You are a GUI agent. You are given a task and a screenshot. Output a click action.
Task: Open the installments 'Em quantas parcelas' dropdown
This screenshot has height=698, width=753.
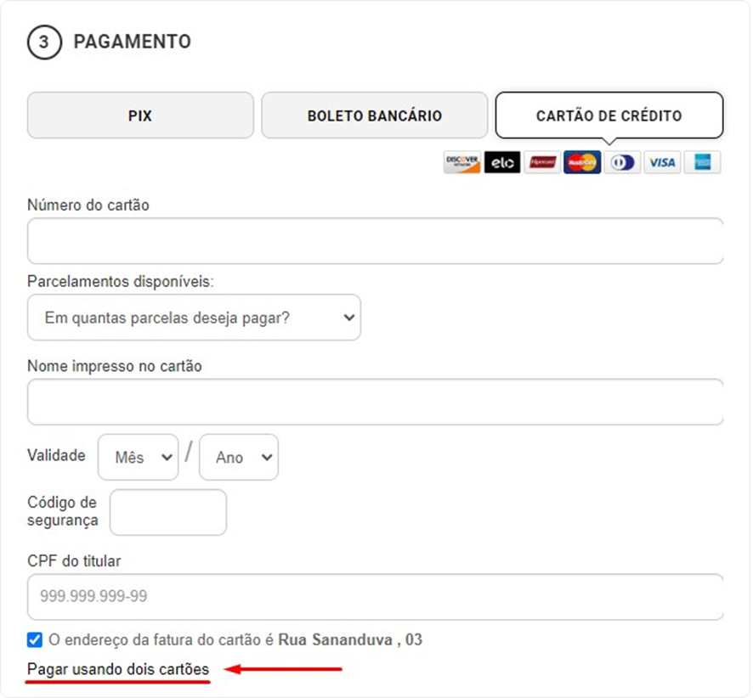(x=194, y=318)
